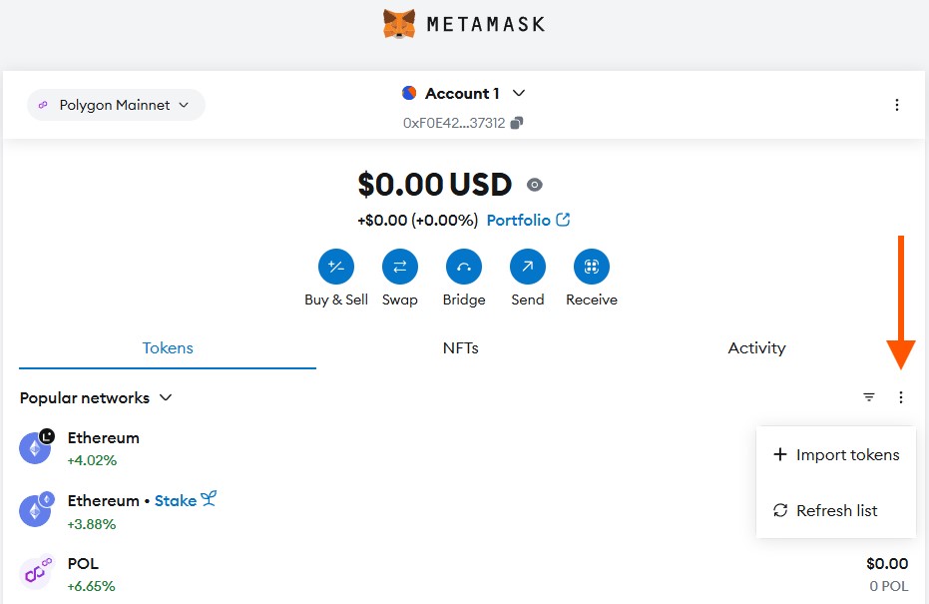Open the token filter icon
Screen dimensions: 929x604
coord(869,397)
